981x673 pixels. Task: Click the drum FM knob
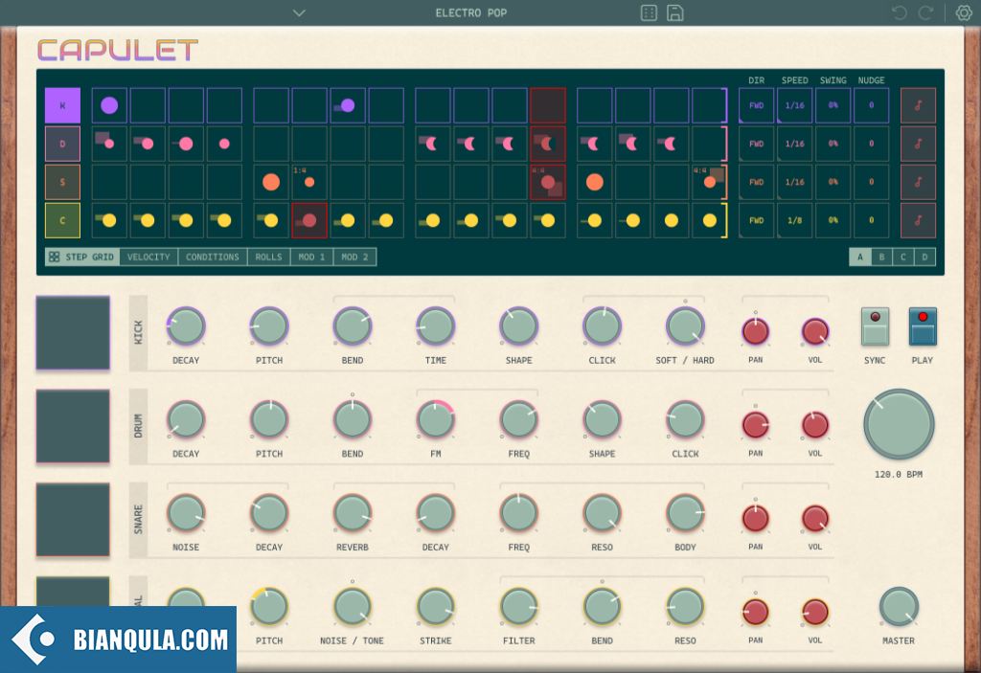click(x=436, y=419)
